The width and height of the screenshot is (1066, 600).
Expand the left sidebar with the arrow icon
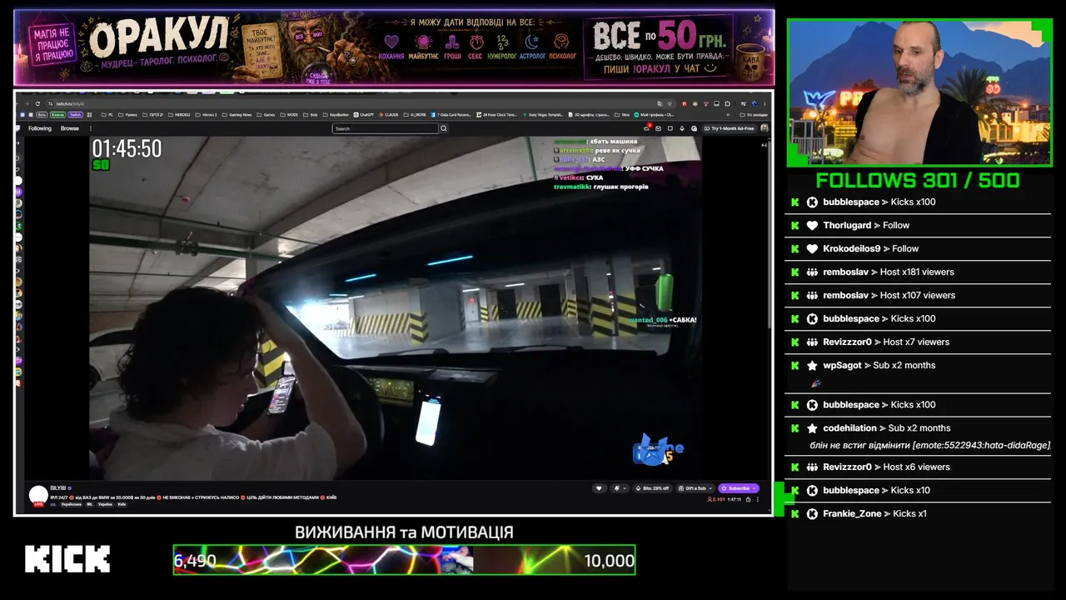click(19, 142)
